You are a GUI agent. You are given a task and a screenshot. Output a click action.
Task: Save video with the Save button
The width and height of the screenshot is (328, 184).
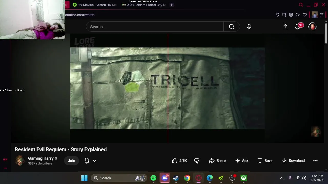point(265,161)
